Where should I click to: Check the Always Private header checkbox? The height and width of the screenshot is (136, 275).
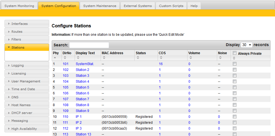(235, 53)
